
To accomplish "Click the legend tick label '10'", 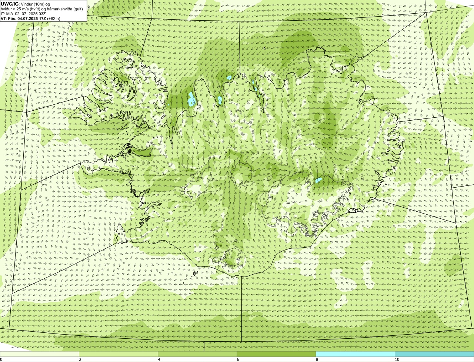I will pos(397,359).
